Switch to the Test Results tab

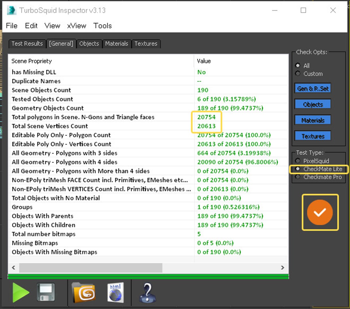[x=27, y=44]
